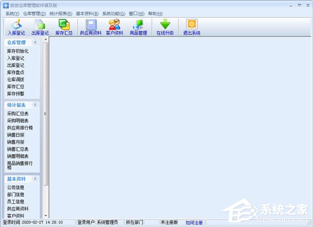This screenshot has width=313, height=227.
Task: Select 库存初始化 in sidebar
Action: pyautogui.click(x=18, y=51)
